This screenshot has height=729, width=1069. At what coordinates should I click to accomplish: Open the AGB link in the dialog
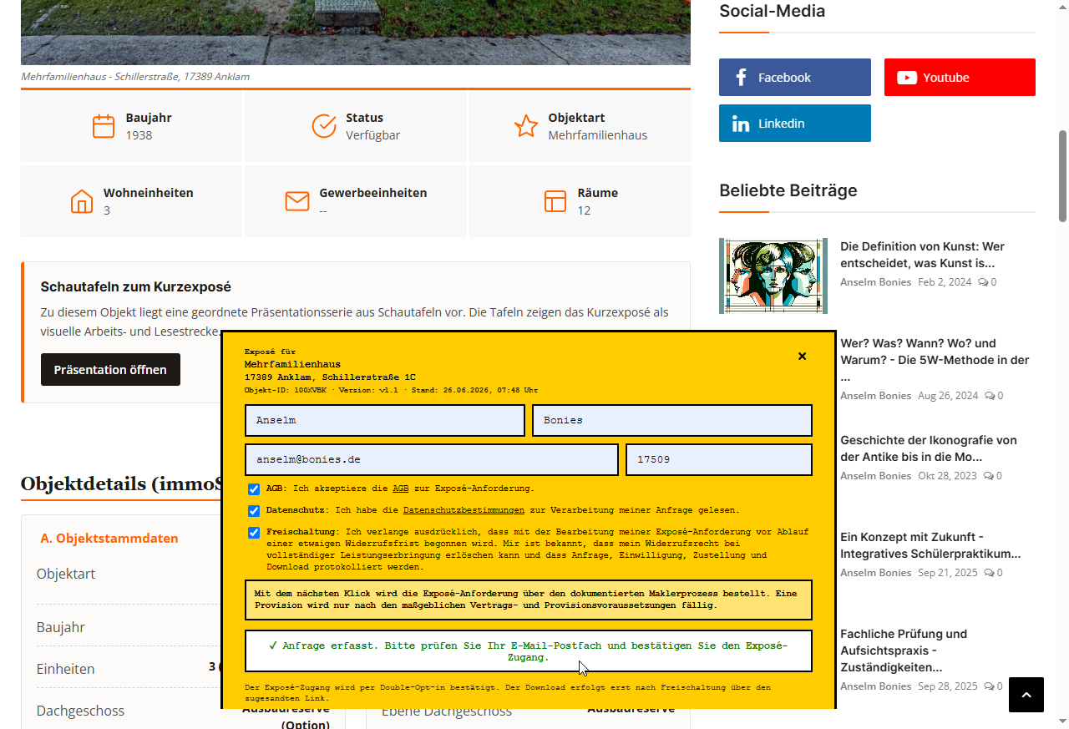(x=401, y=489)
